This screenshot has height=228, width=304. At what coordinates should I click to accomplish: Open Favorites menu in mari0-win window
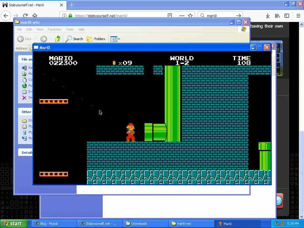coord(55,29)
